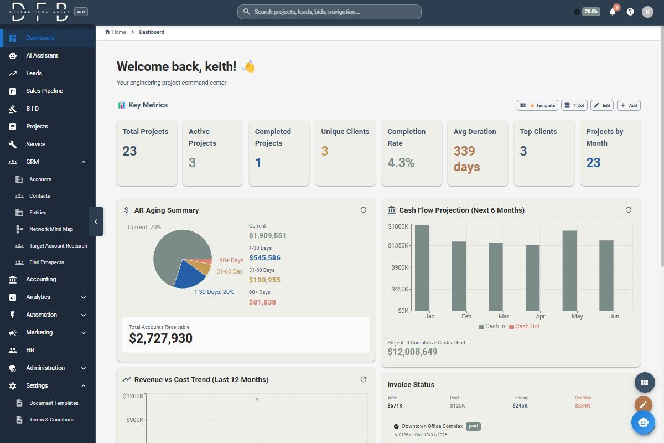The image size is (664, 443).
Task: Open Find Prospects
Action: pyautogui.click(x=48, y=262)
